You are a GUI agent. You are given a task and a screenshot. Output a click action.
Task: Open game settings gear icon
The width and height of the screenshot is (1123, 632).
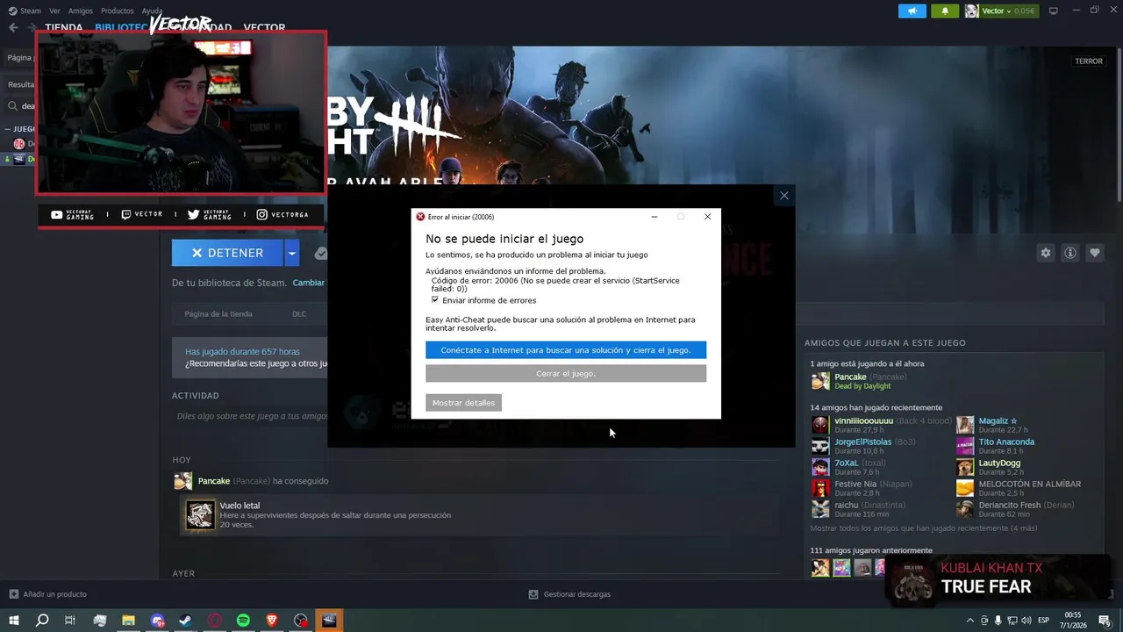[x=1046, y=253]
